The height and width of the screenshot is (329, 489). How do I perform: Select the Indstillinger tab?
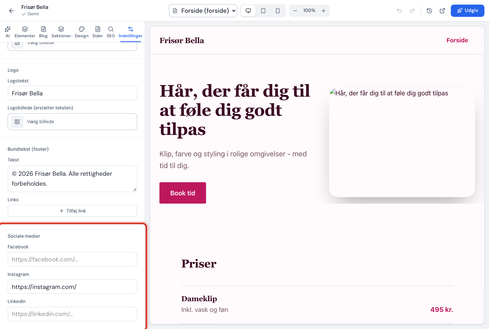click(x=130, y=32)
